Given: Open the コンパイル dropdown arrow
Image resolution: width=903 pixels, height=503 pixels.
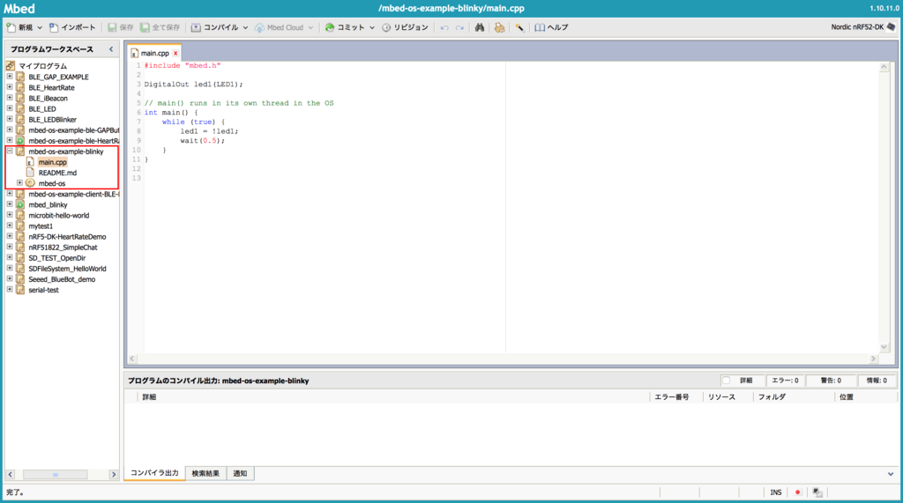Looking at the screenshot, I should (245, 27).
